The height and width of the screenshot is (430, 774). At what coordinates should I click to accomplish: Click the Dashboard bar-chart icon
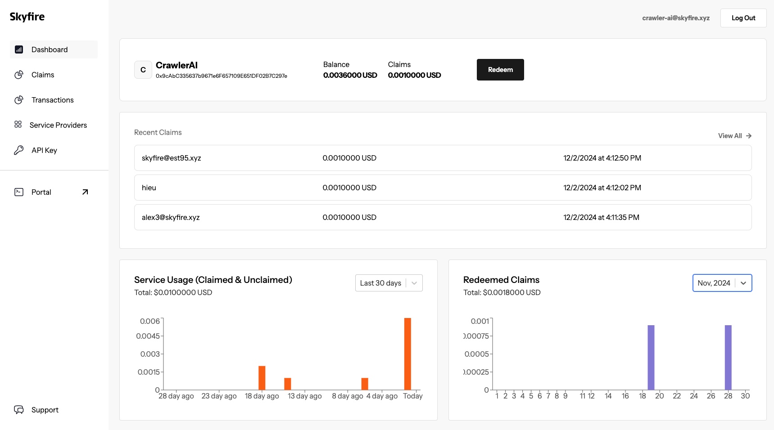19,49
